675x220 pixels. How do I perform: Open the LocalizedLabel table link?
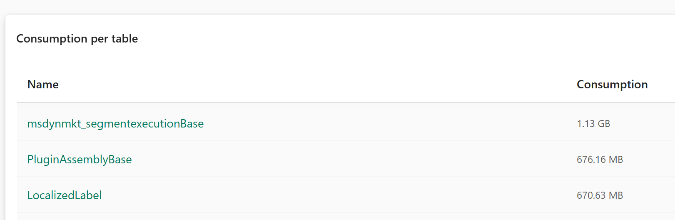click(x=65, y=195)
